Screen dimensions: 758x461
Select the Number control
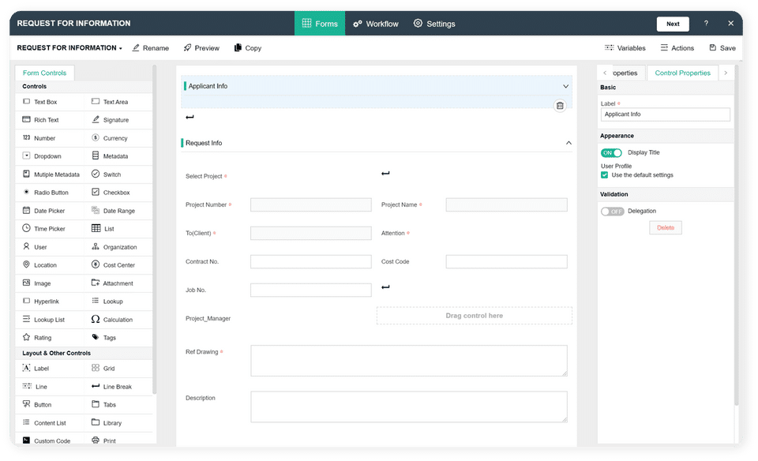pyautogui.click(x=39, y=137)
